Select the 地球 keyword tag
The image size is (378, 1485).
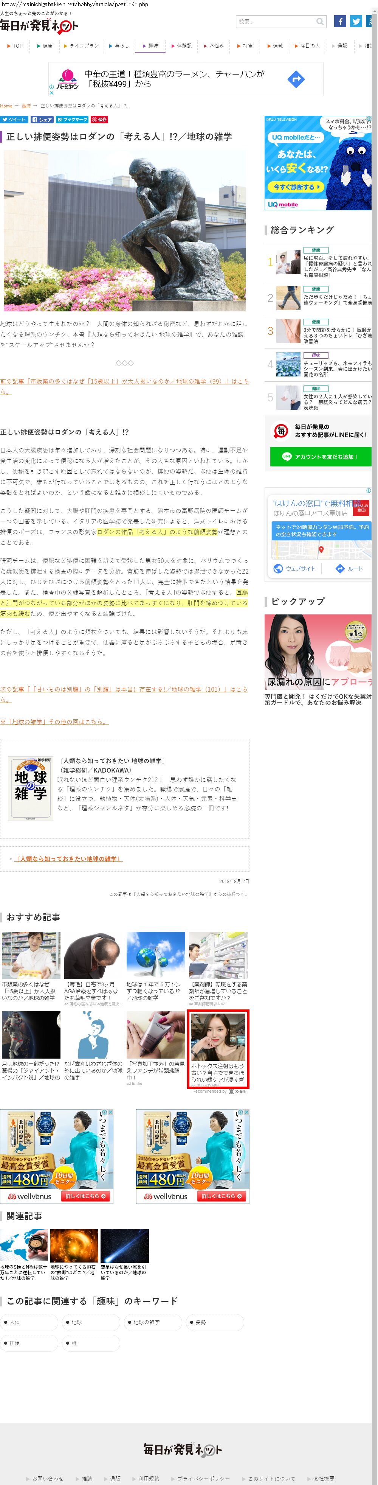click(91, 1322)
